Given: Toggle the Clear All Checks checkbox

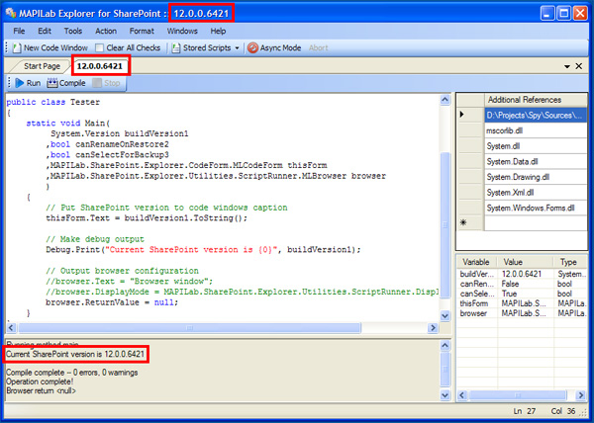Looking at the screenshot, I should click(x=99, y=48).
